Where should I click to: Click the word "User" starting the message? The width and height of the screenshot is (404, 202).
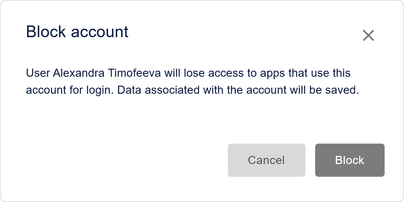click(x=38, y=73)
